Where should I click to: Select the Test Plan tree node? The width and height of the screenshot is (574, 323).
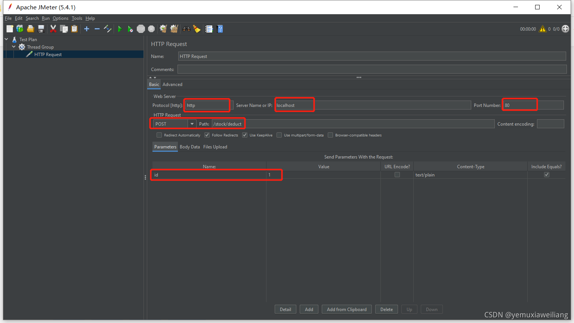point(28,39)
